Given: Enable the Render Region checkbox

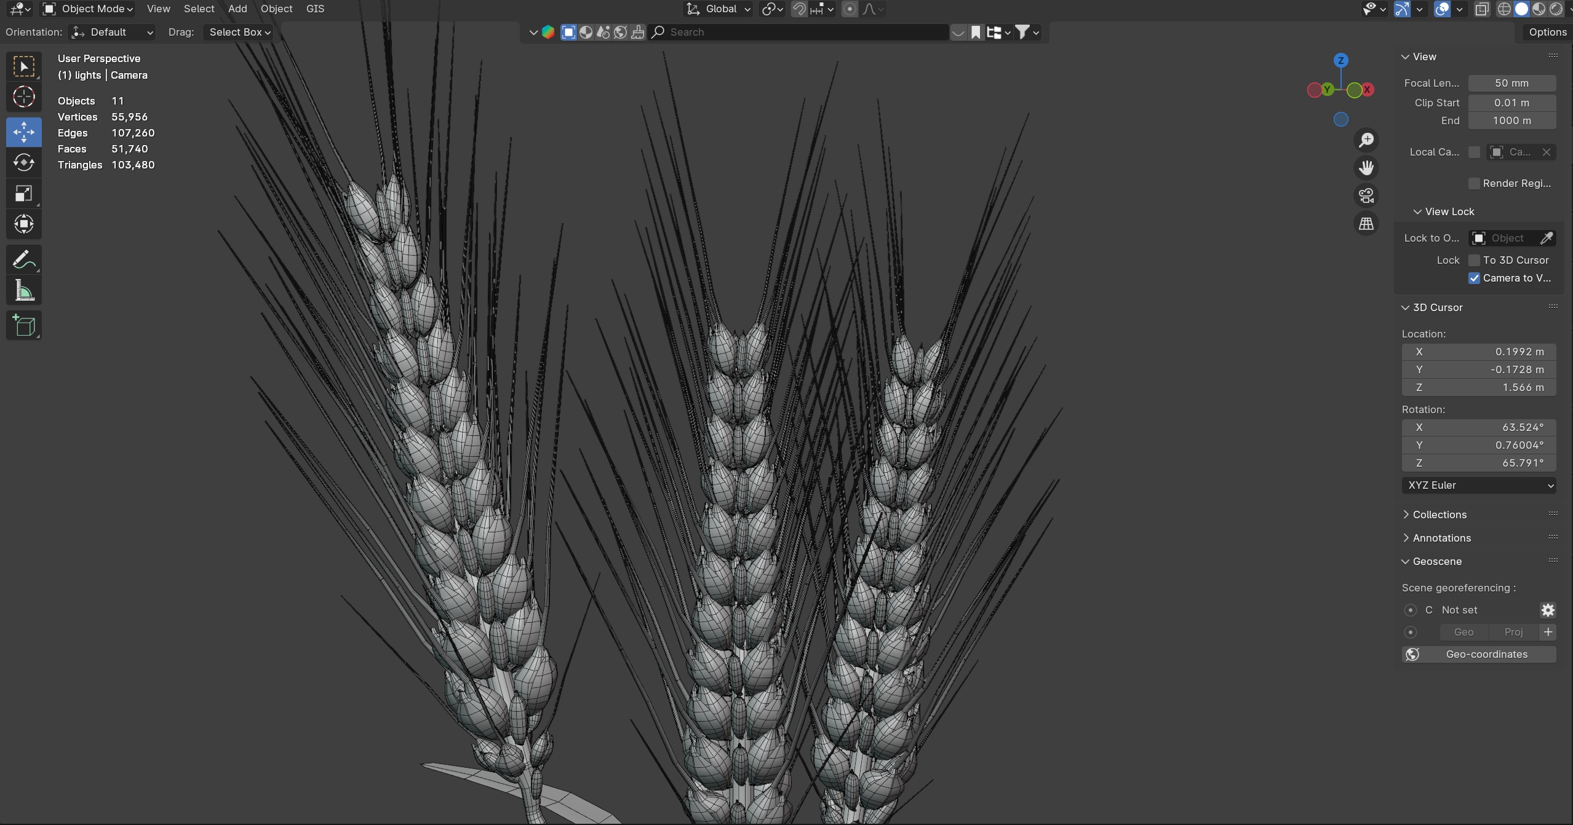Looking at the screenshot, I should [x=1474, y=183].
